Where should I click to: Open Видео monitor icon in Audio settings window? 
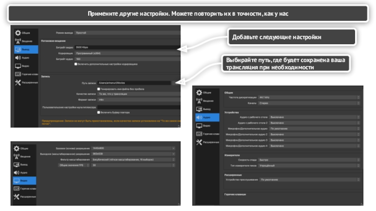coord(199,126)
